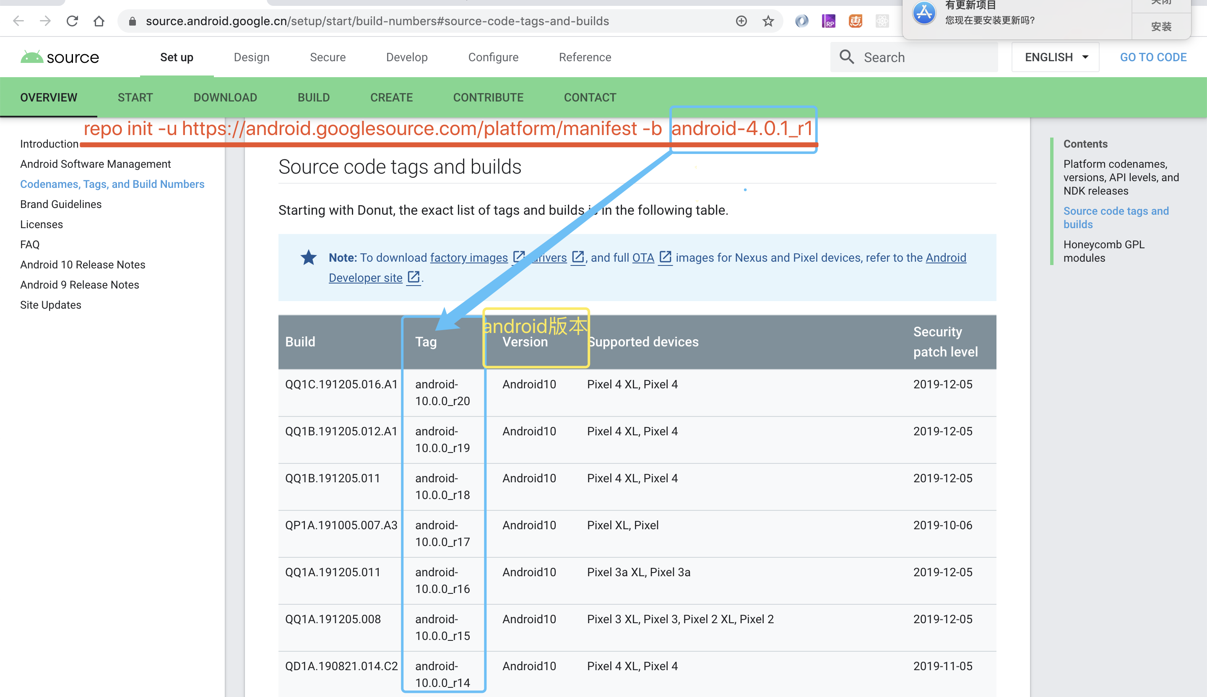The width and height of the screenshot is (1207, 697).
Task: Click the external-link icon after drivers
Action: tap(577, 257)
